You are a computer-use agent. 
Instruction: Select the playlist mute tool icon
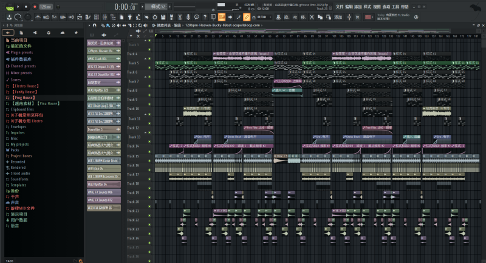pos(118,26)
